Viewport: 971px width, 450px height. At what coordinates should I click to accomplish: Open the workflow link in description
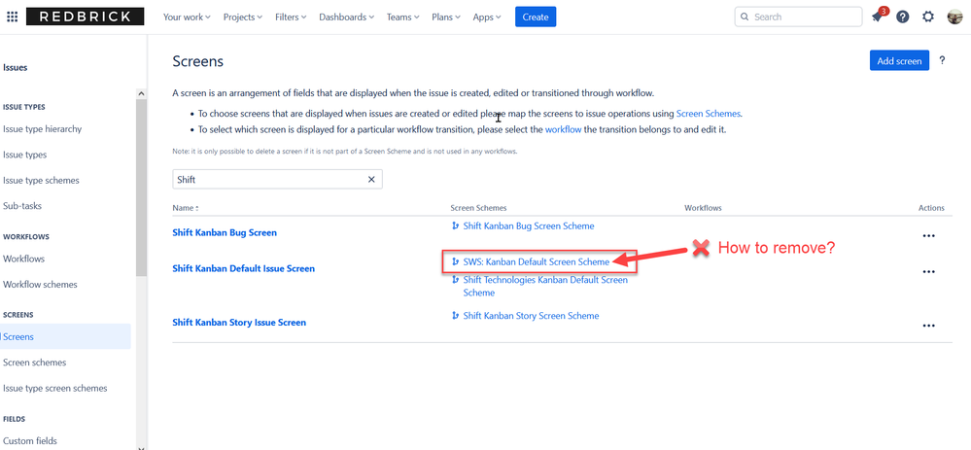pos(563,130)
